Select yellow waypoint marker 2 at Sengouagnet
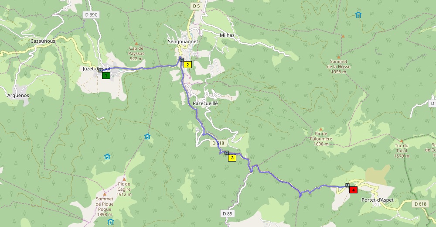This screenshot has height=227, width=436. click(187, 65)
